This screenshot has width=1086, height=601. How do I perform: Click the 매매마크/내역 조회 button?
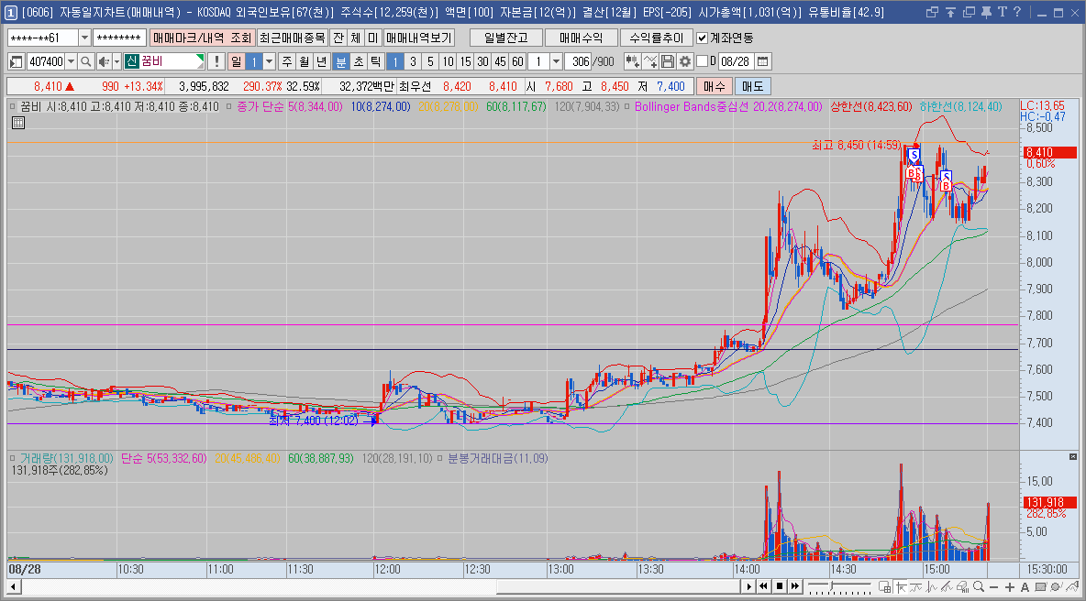202,38
